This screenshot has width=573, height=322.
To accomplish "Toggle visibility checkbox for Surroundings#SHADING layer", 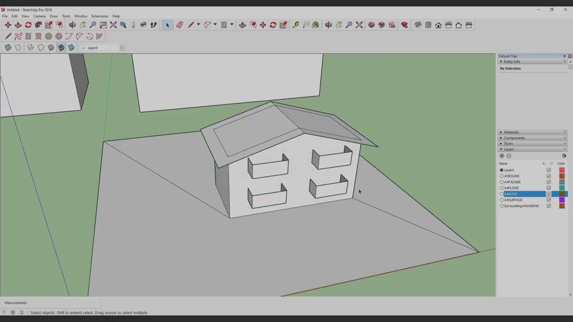I will click(549, 206).
